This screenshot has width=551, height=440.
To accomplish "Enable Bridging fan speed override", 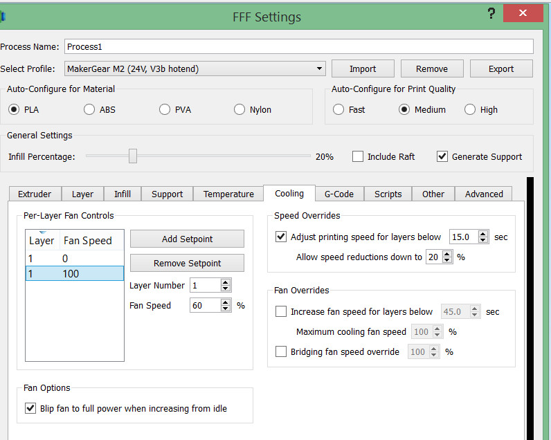I will click(x=281, y=351).
